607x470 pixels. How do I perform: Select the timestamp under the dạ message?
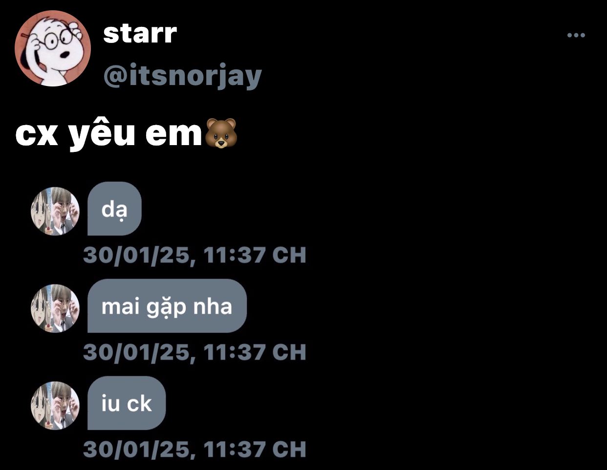(x=195, y=255)
